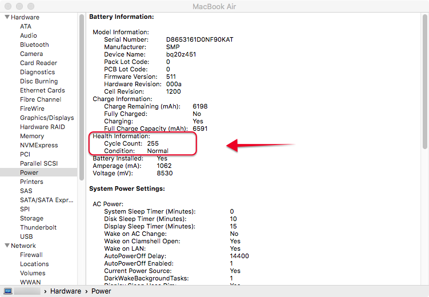Open Hardware RAID entry

pos(42,127)
